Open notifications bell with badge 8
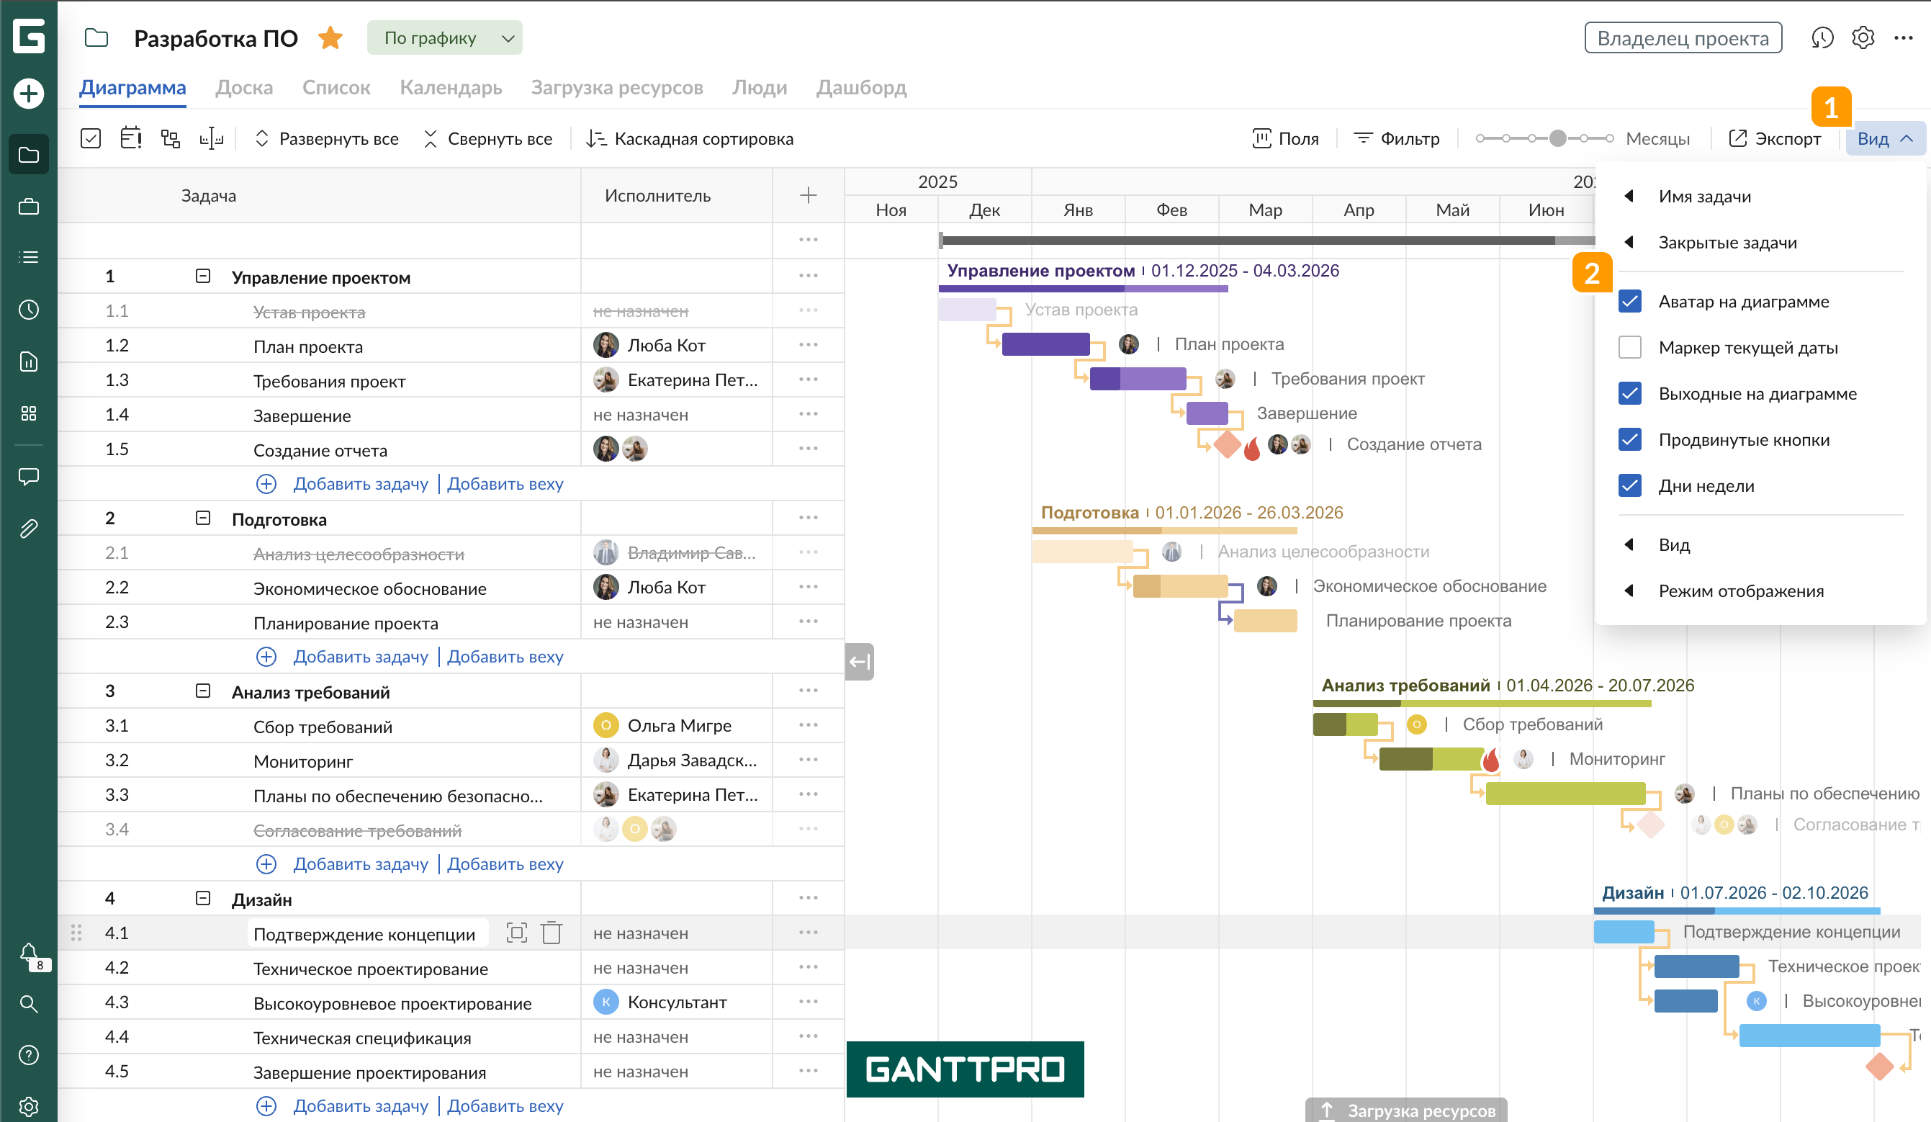The height and width of the screenshot is (1122, 1931). coord(28,953)
